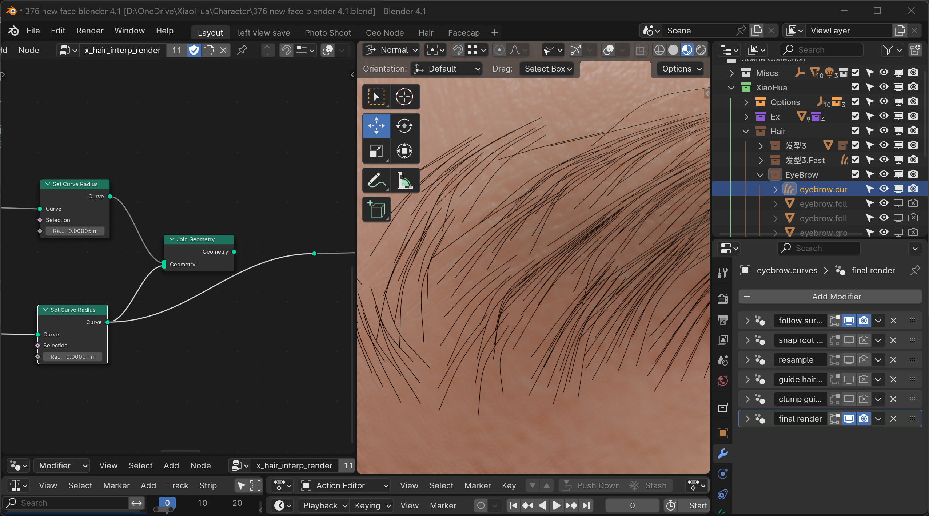
Task: Toggle follow sur... modifier render camera button
Action: click(x=864, y=321)
